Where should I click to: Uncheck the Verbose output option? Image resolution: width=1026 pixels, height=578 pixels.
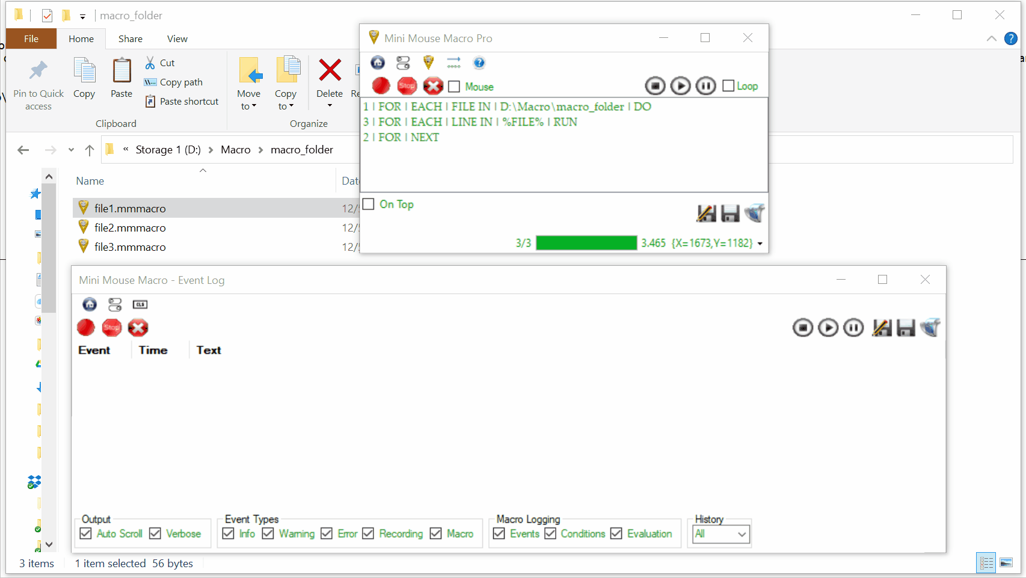(155, 533)
